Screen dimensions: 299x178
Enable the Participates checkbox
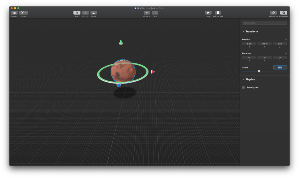coord(244,87)
